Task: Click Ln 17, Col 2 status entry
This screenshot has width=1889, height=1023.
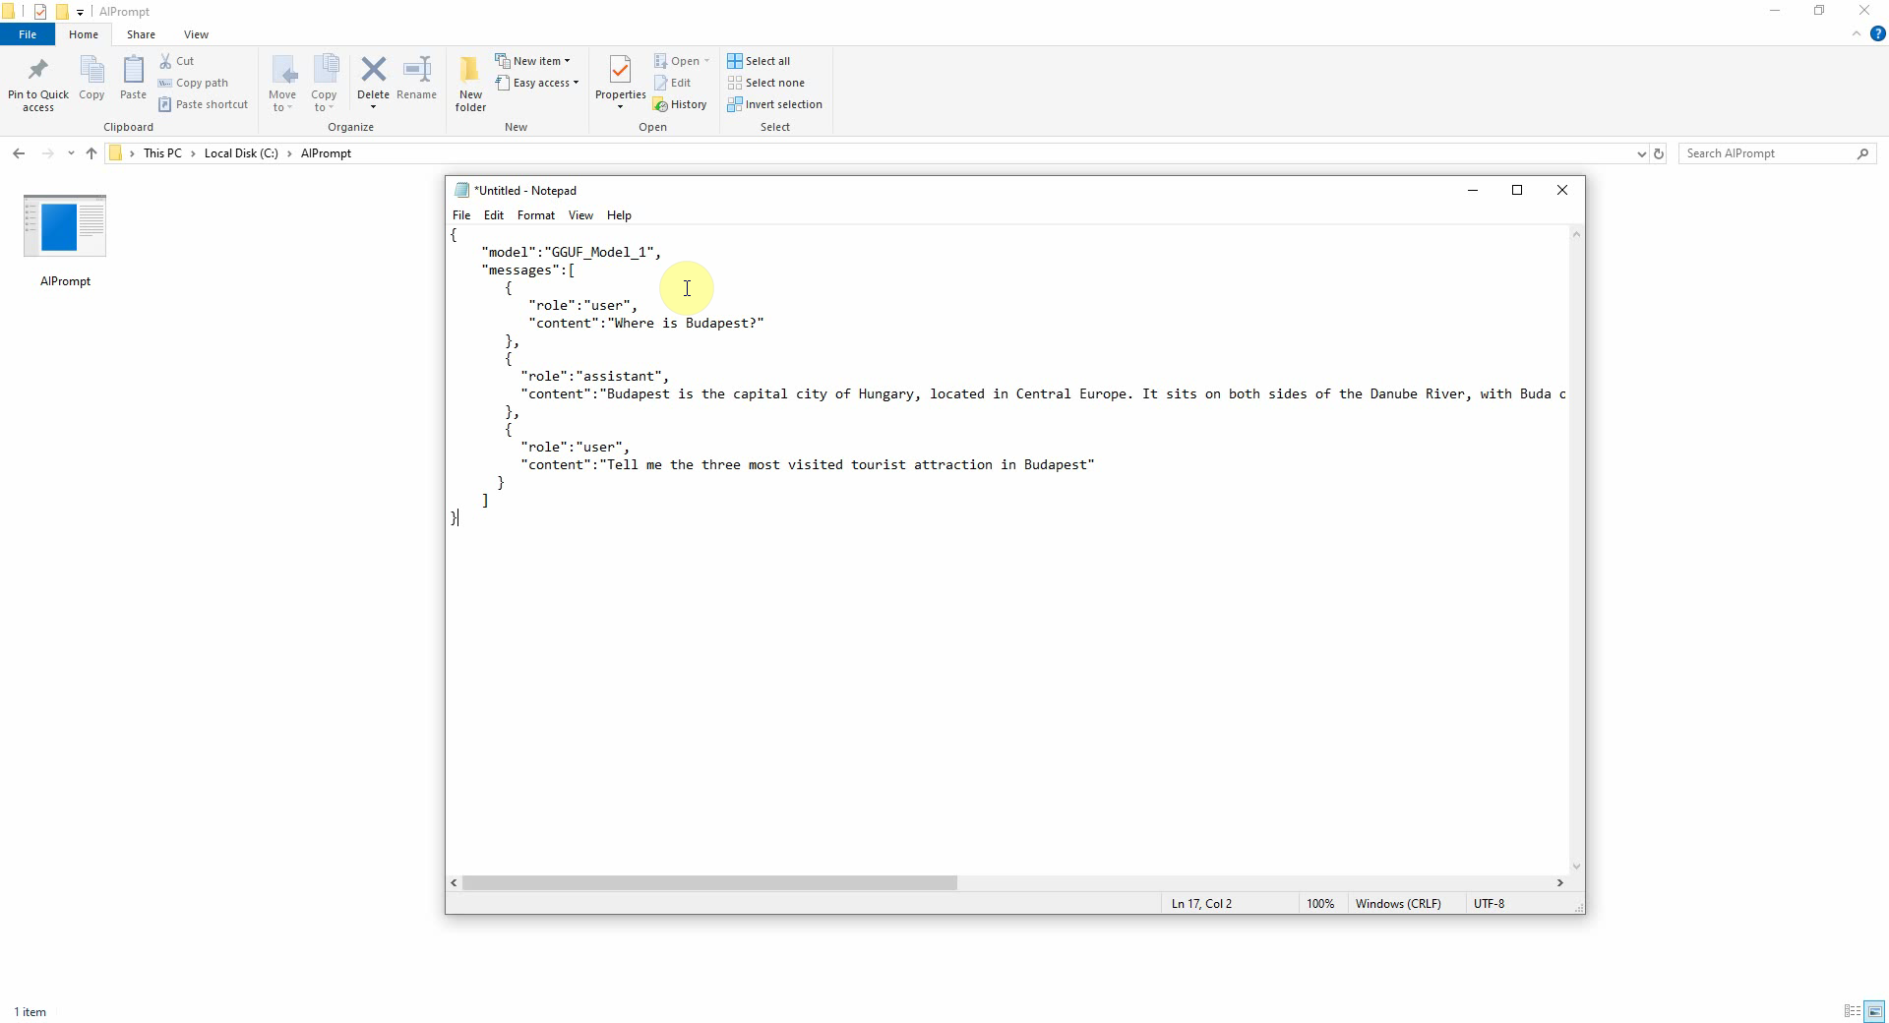Action: click(1201, 904)
